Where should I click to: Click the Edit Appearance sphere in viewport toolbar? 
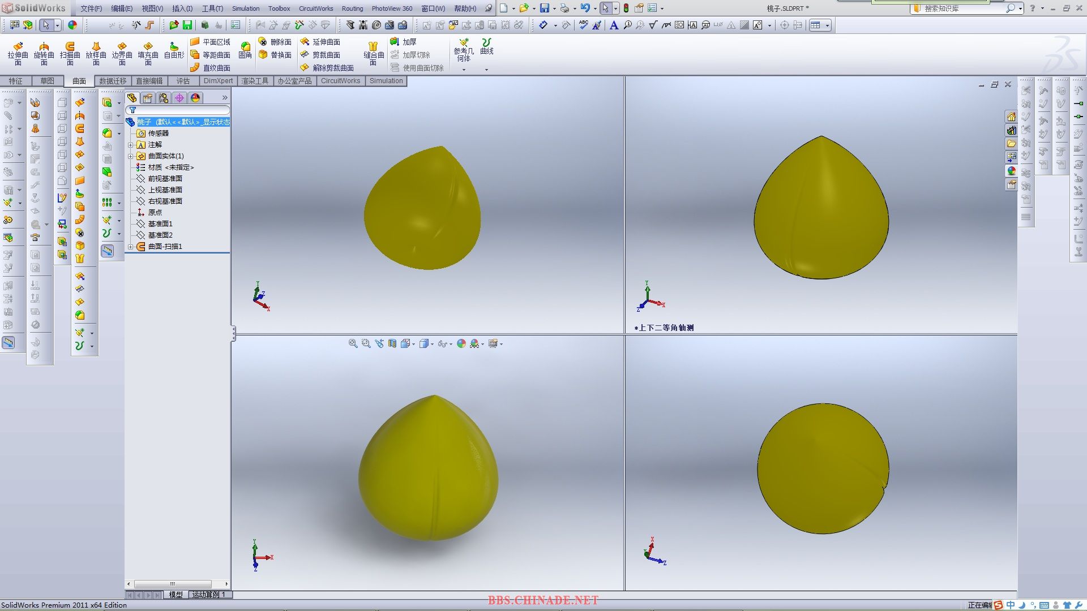(x=461, y=343)
